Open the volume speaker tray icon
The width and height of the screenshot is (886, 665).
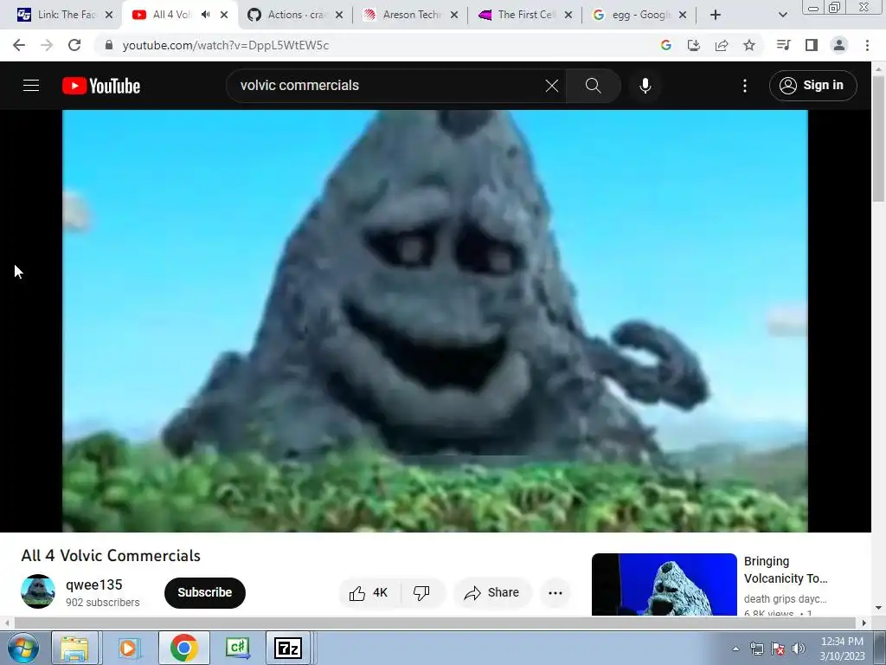[x=798, y=649]
